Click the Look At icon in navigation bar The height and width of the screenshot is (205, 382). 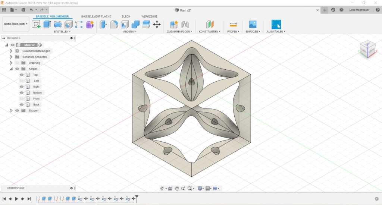click(170, 189)
